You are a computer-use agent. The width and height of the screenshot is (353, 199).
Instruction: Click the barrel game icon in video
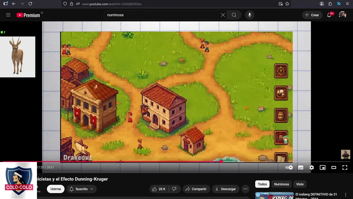(281, 115)
